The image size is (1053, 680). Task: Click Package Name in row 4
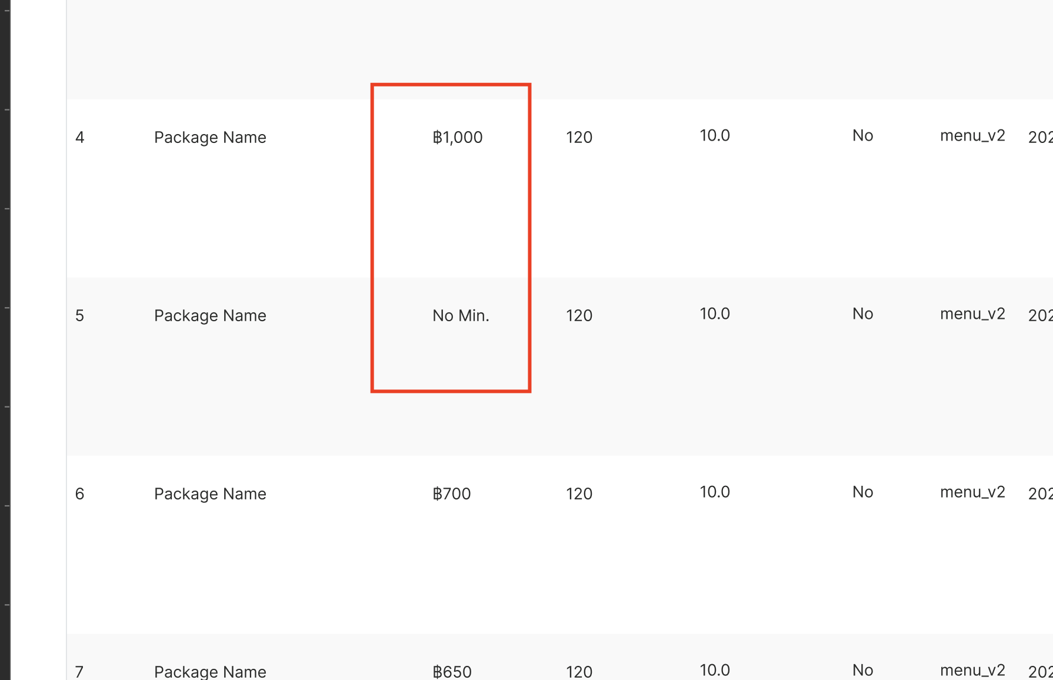click(x=210, y=137)
